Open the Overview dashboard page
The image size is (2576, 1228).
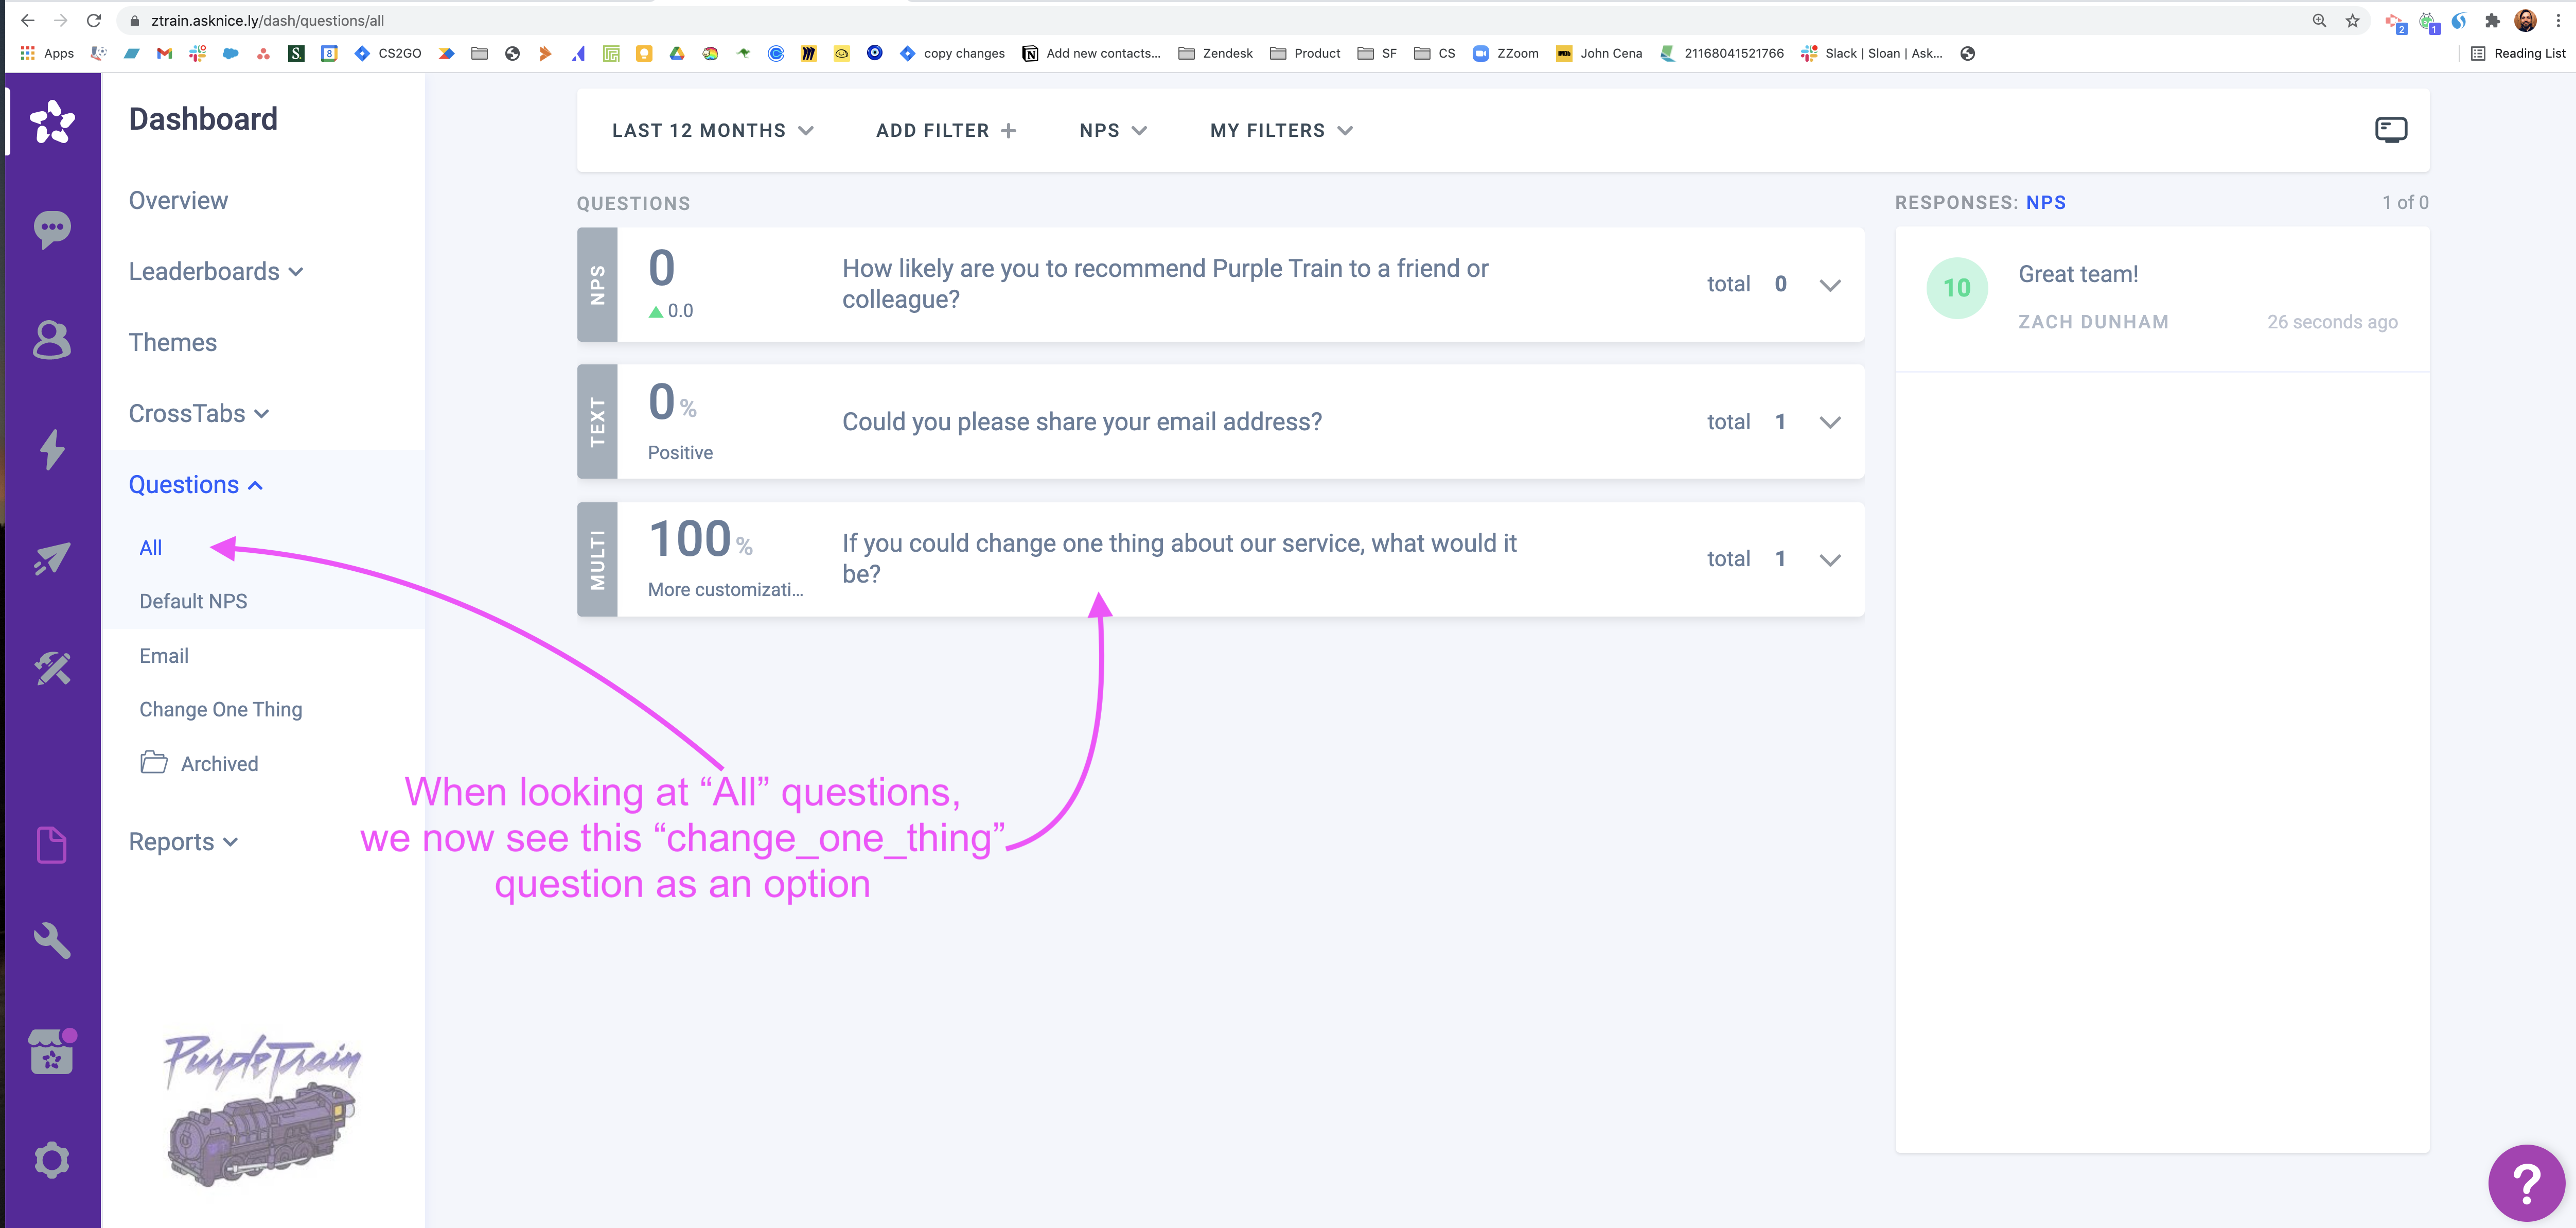click(x=178, y=201)
